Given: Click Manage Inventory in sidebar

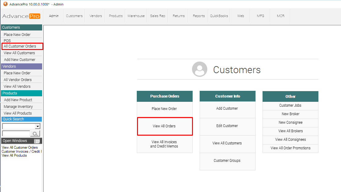Looking at the screenshot, I should (x=18, y=107).
